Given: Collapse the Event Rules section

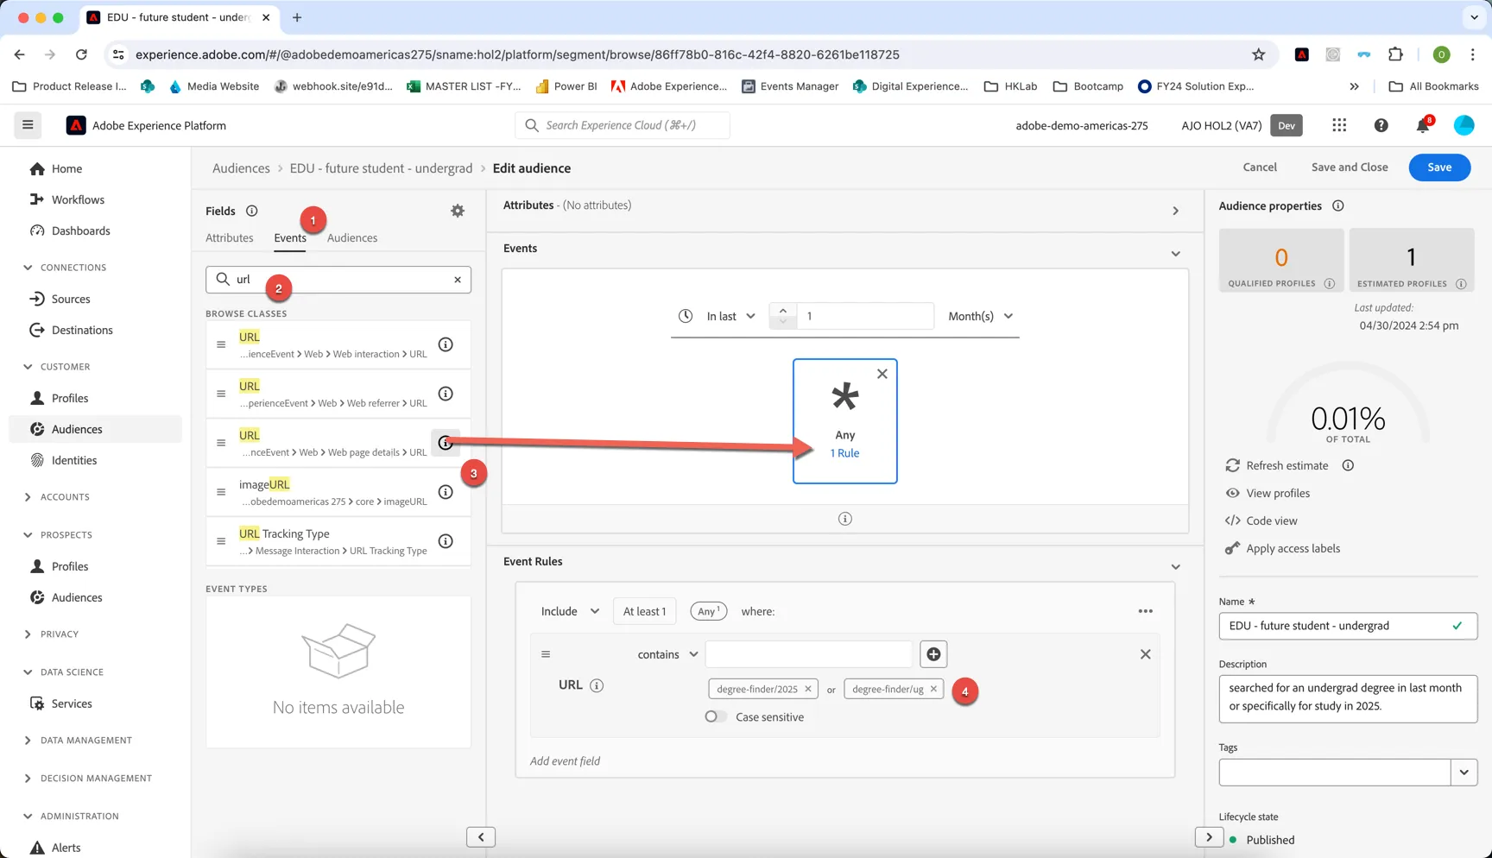Looking at the screenshot, I should pyautogui.click(x=1175, y=567).
